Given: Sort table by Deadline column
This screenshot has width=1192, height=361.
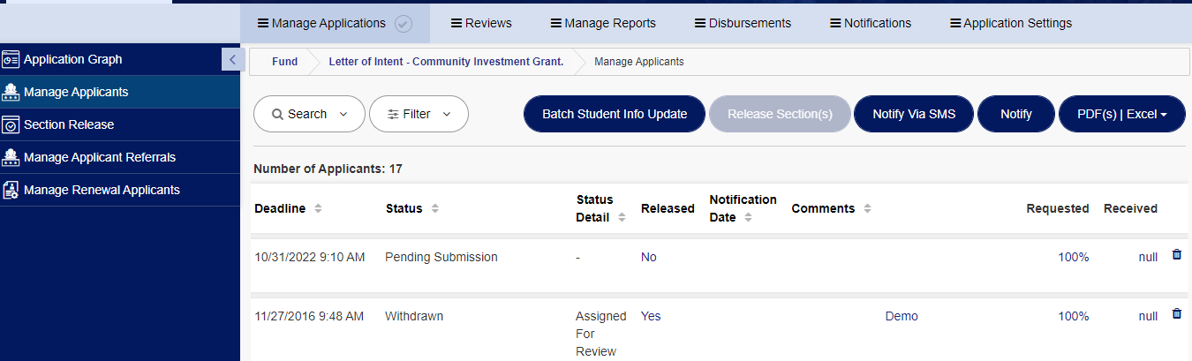Looking at the screenshot, I should click(318, 209).
